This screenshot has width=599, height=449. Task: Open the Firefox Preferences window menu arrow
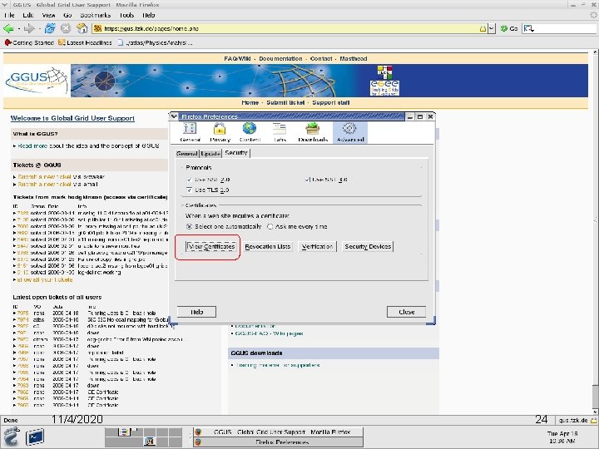pyautogui.click(x=174, y=116)
